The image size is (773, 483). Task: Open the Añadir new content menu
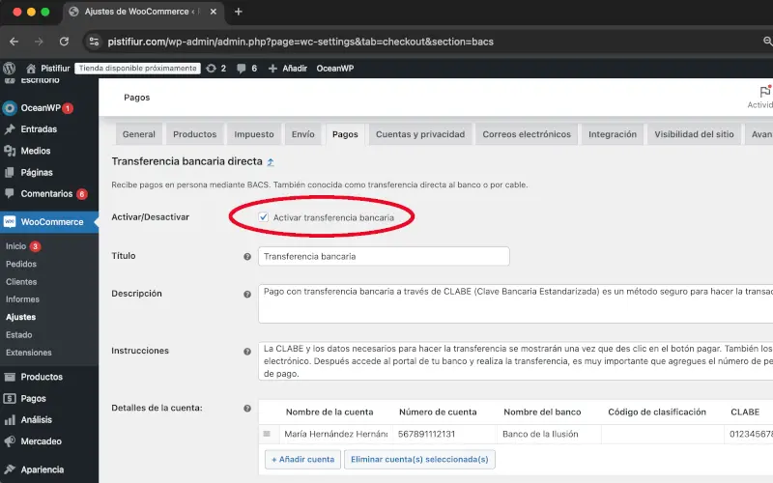coord(286,69)
